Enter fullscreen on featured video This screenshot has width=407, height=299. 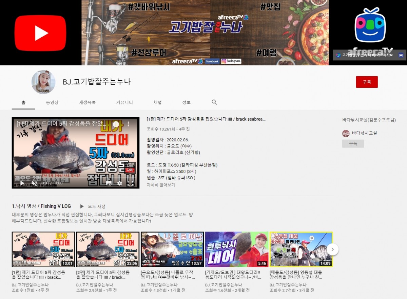(130, 183)
